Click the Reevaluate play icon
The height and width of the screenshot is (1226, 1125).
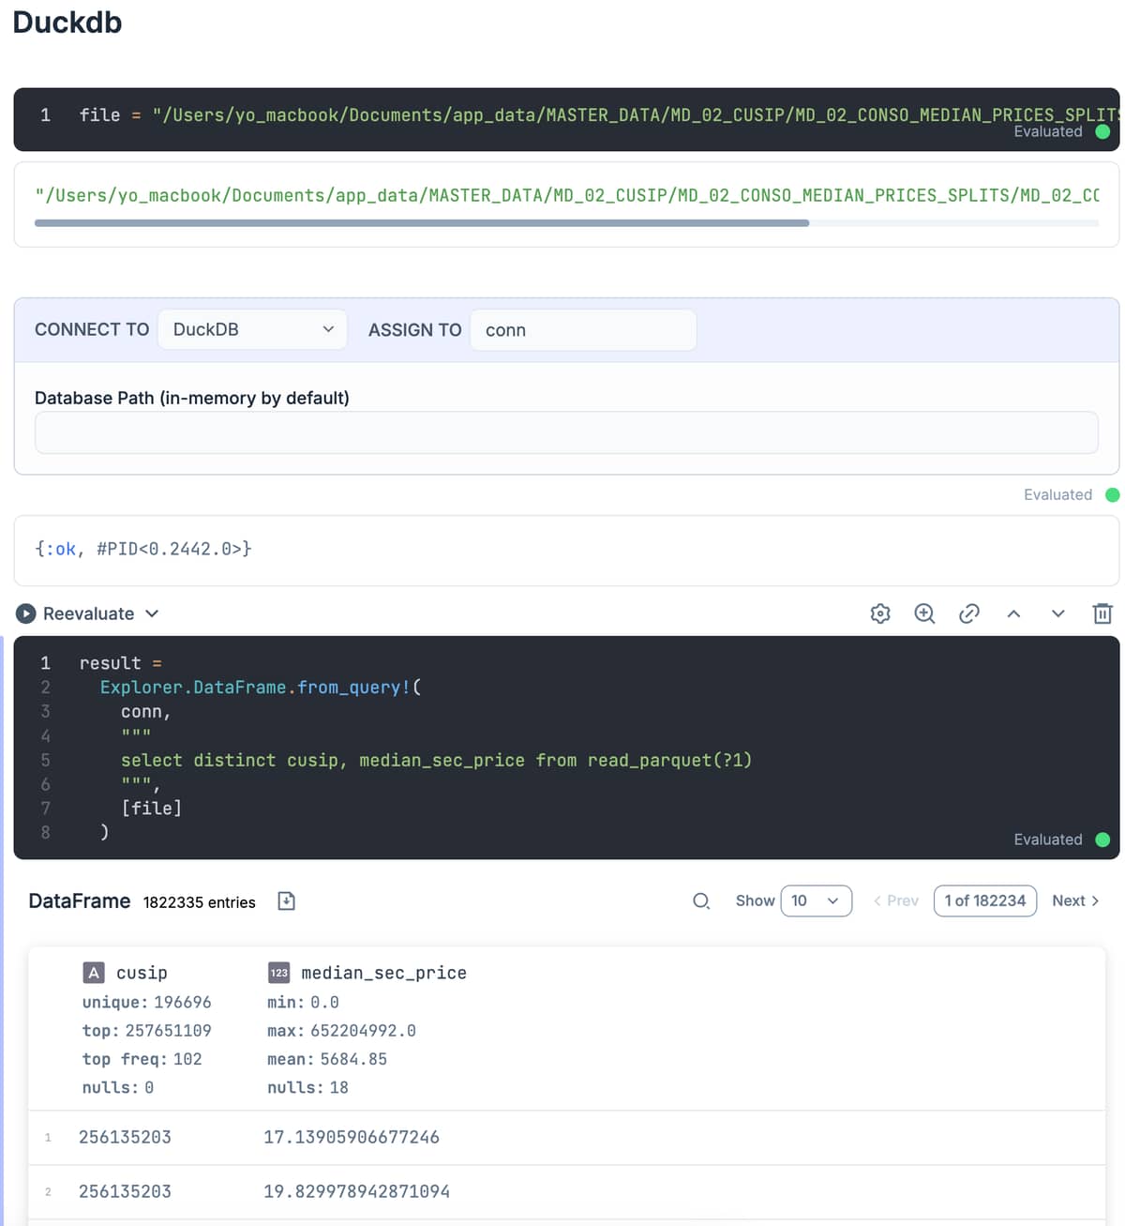tap(26, 613)
